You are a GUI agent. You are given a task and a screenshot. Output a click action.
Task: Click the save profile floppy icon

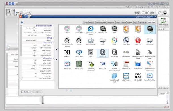[22, 22]
